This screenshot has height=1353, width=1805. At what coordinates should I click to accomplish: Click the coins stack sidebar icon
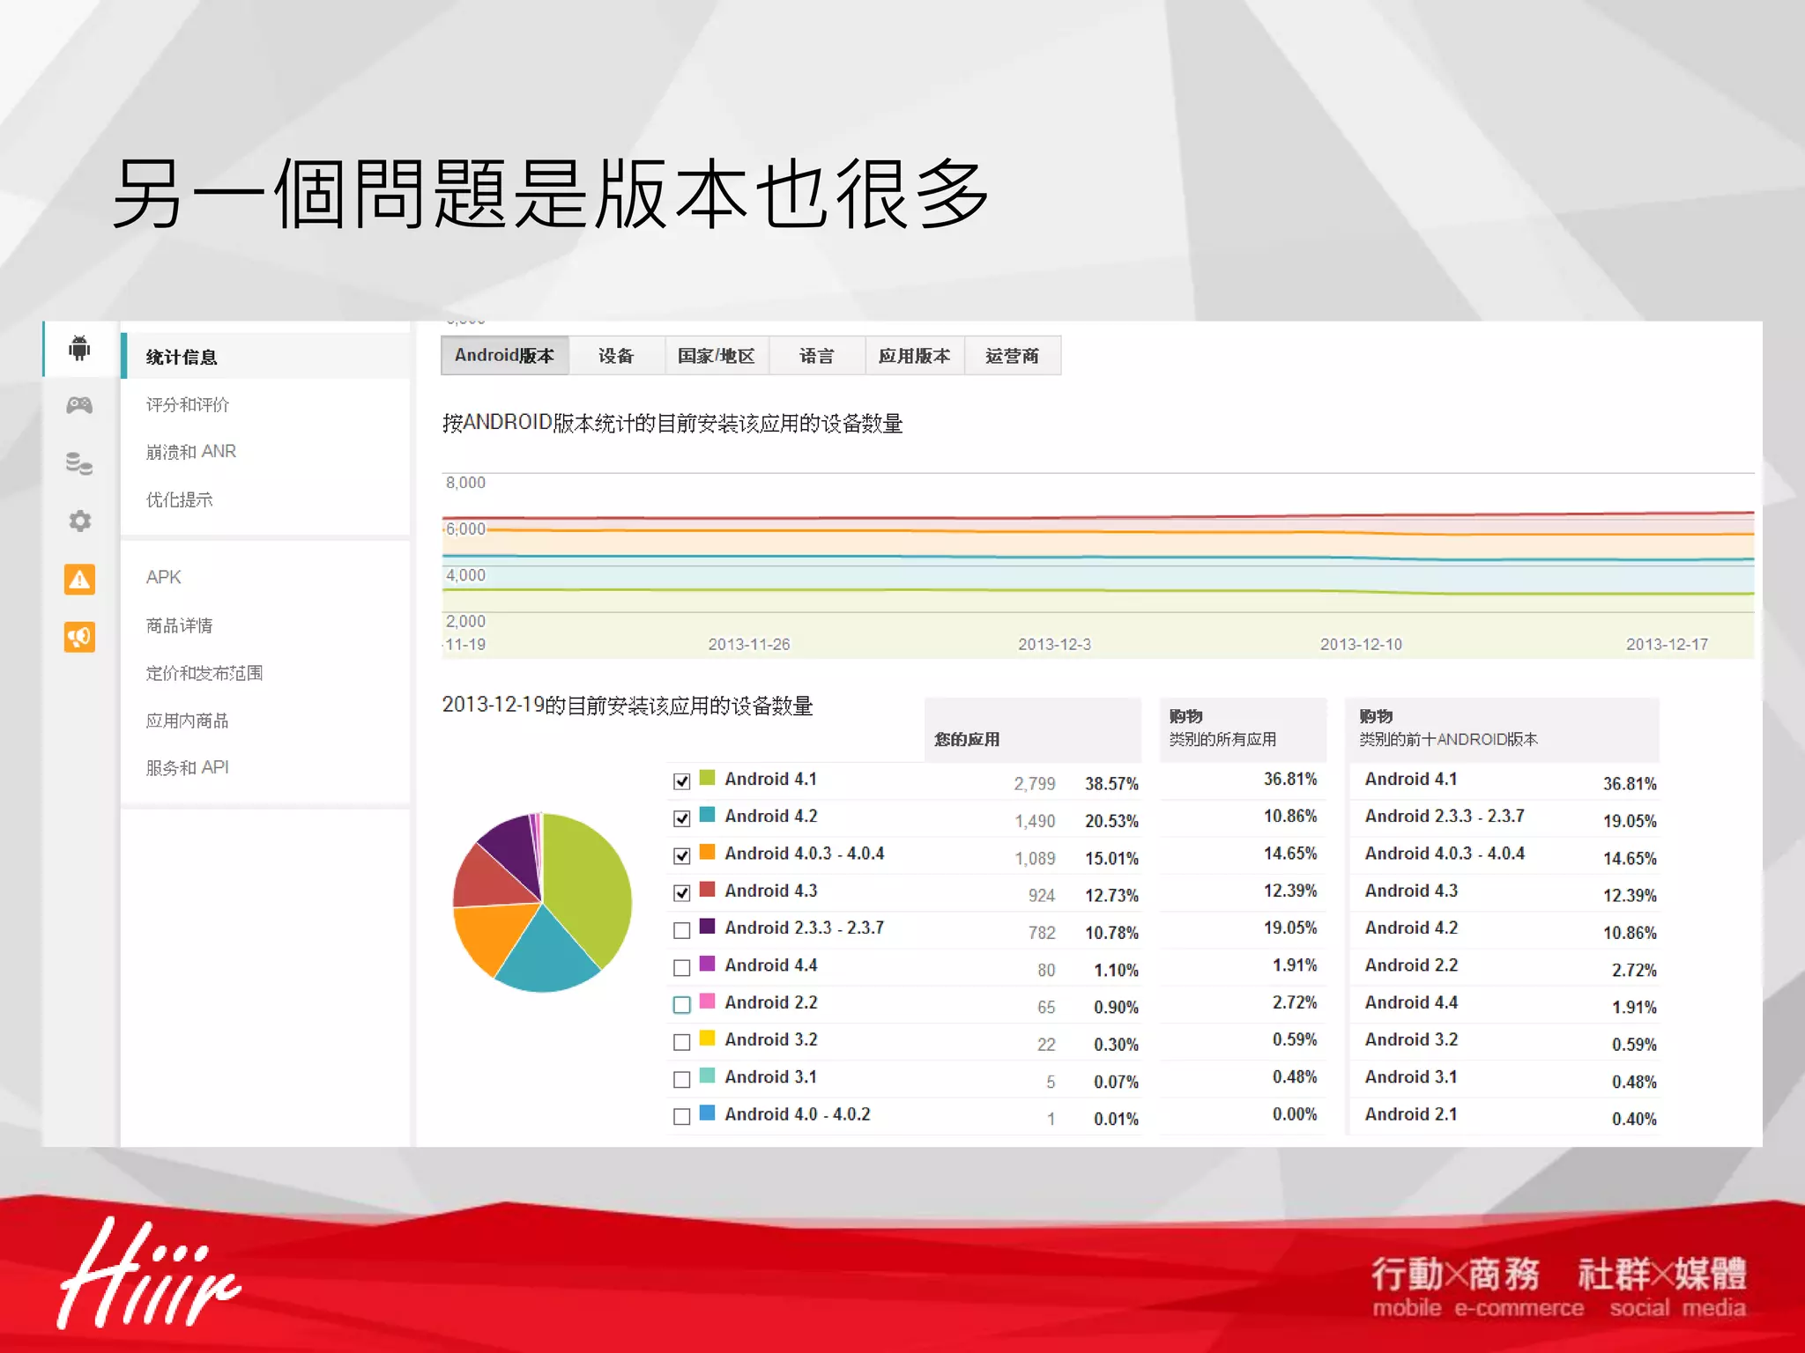coord(79,463)
